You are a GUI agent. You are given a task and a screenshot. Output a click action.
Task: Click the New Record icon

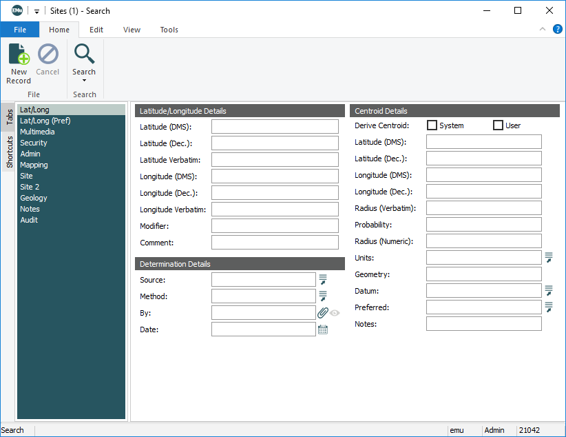click(19, 54)
